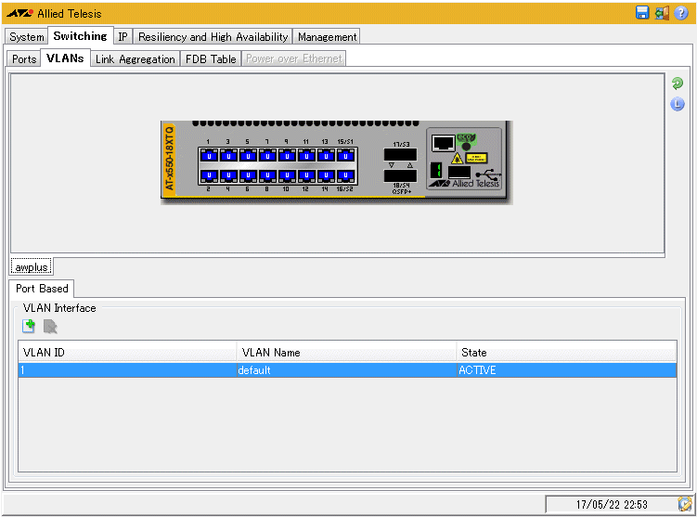The width and height of the screenshot is (697, 517).
Task: Open help via question mark icon
Action: pyautogui.click(x=681, y=13)
